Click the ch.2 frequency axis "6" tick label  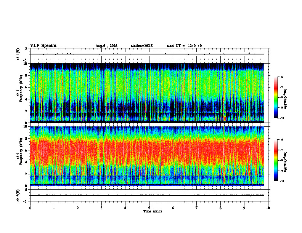[27, 150]
